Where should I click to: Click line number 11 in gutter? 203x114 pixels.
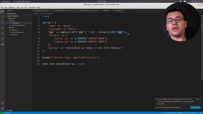coord(38,48)
